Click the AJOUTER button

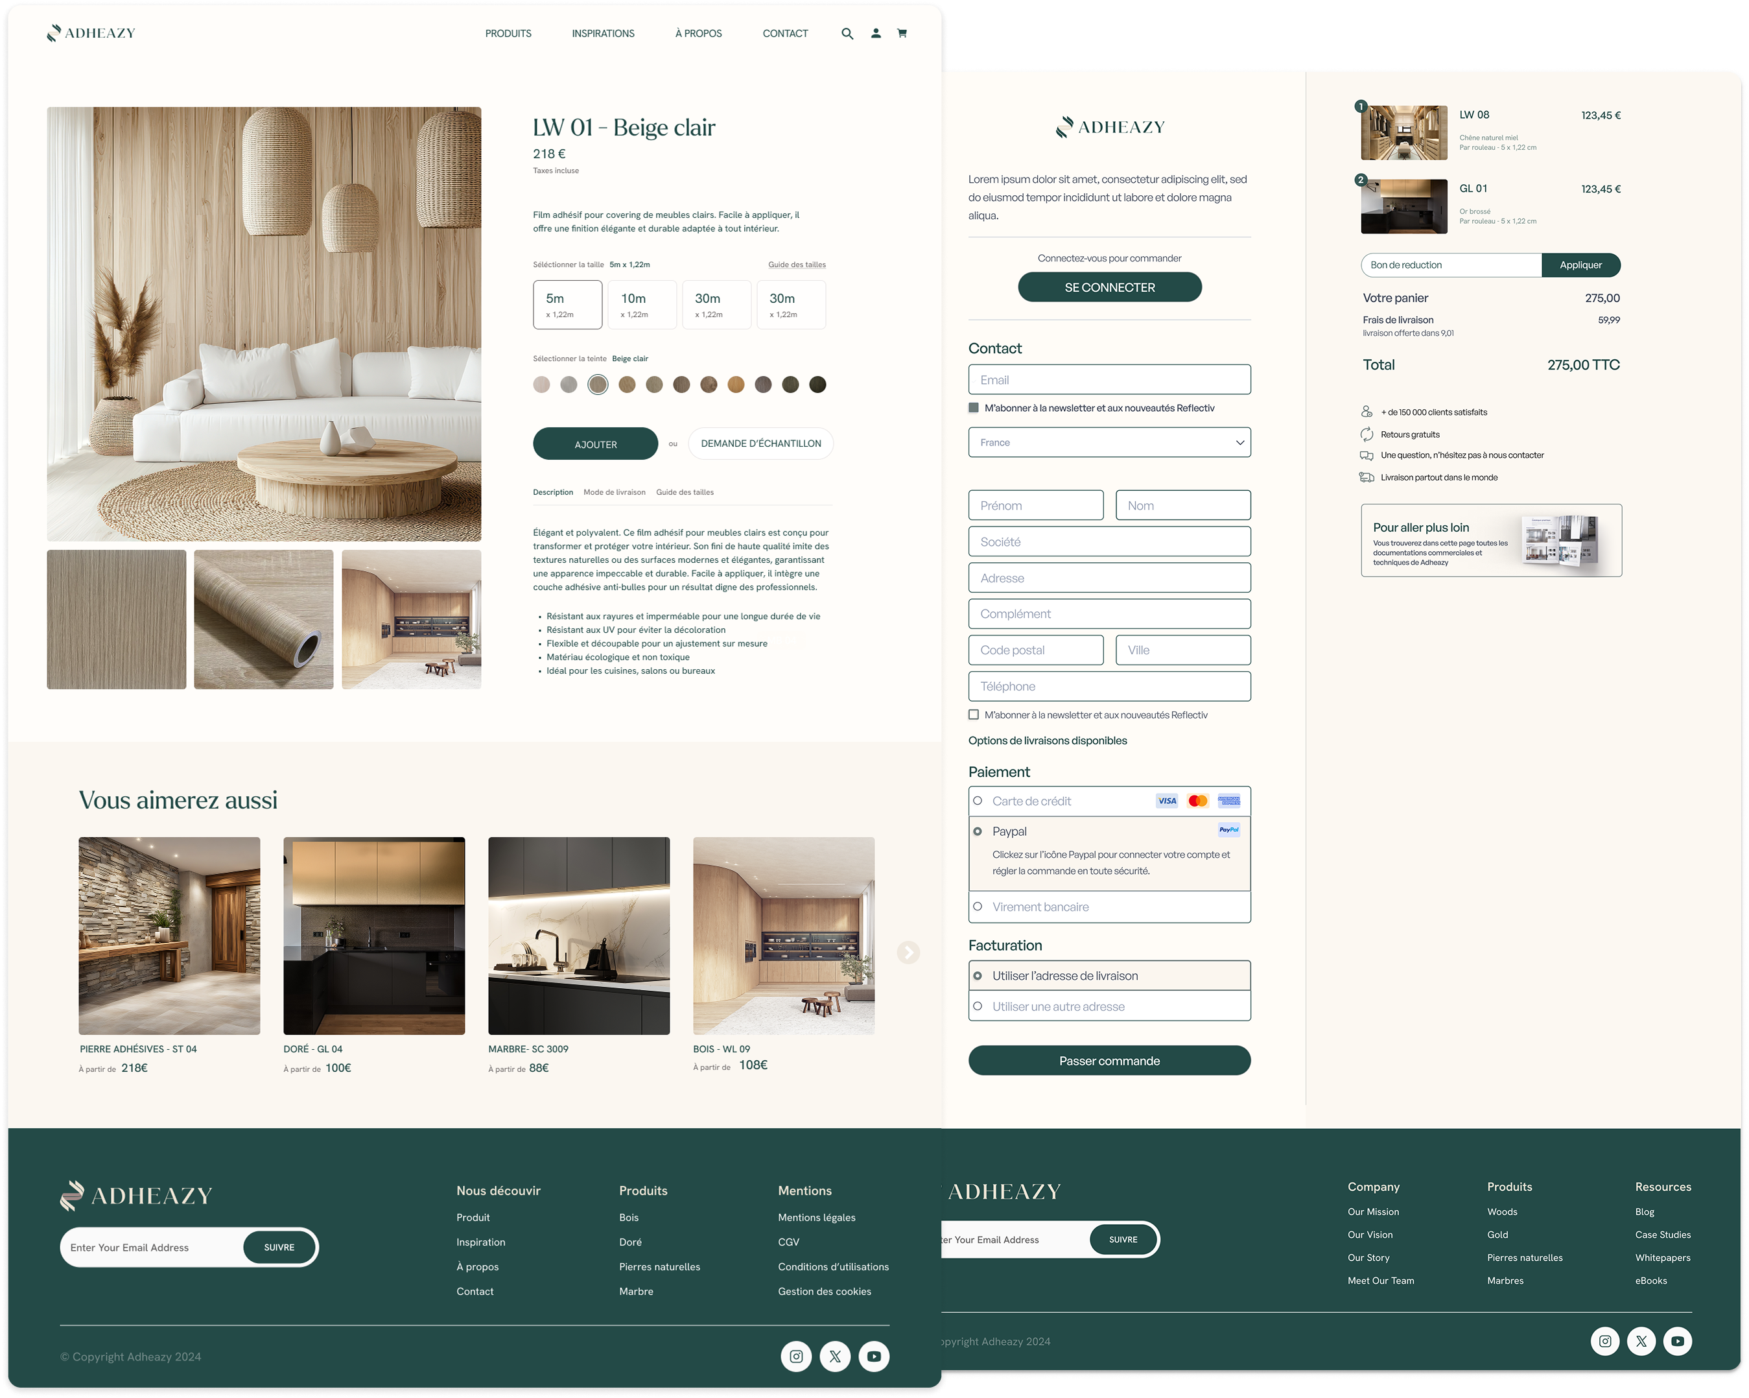tap(596, 444)
